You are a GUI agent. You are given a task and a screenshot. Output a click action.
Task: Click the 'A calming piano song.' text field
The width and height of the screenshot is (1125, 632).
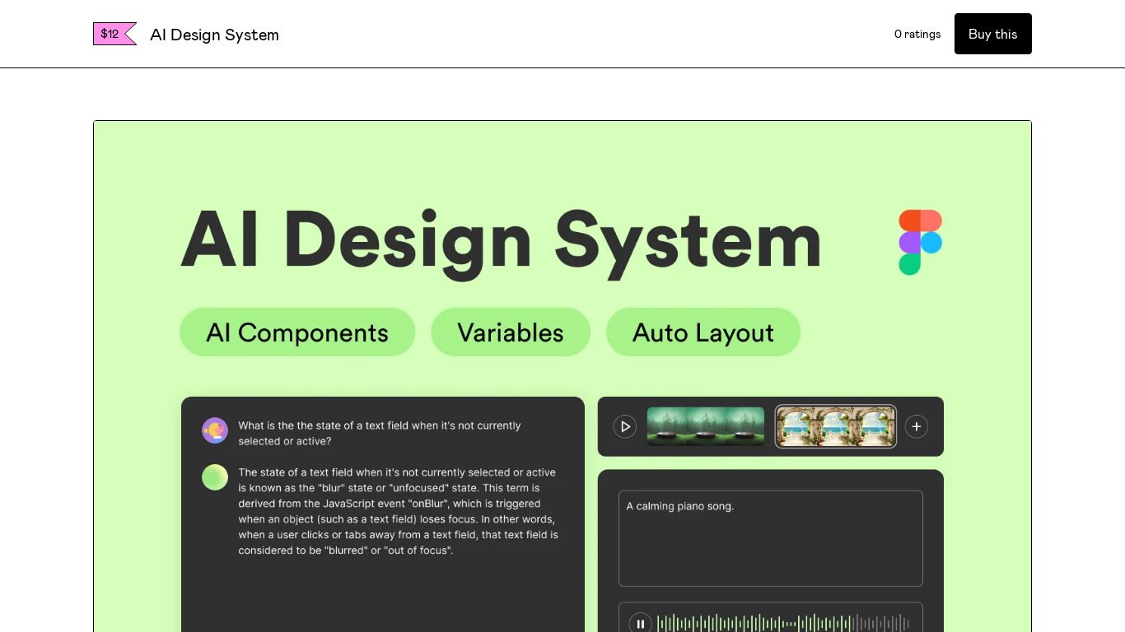(x=770, y=538)
